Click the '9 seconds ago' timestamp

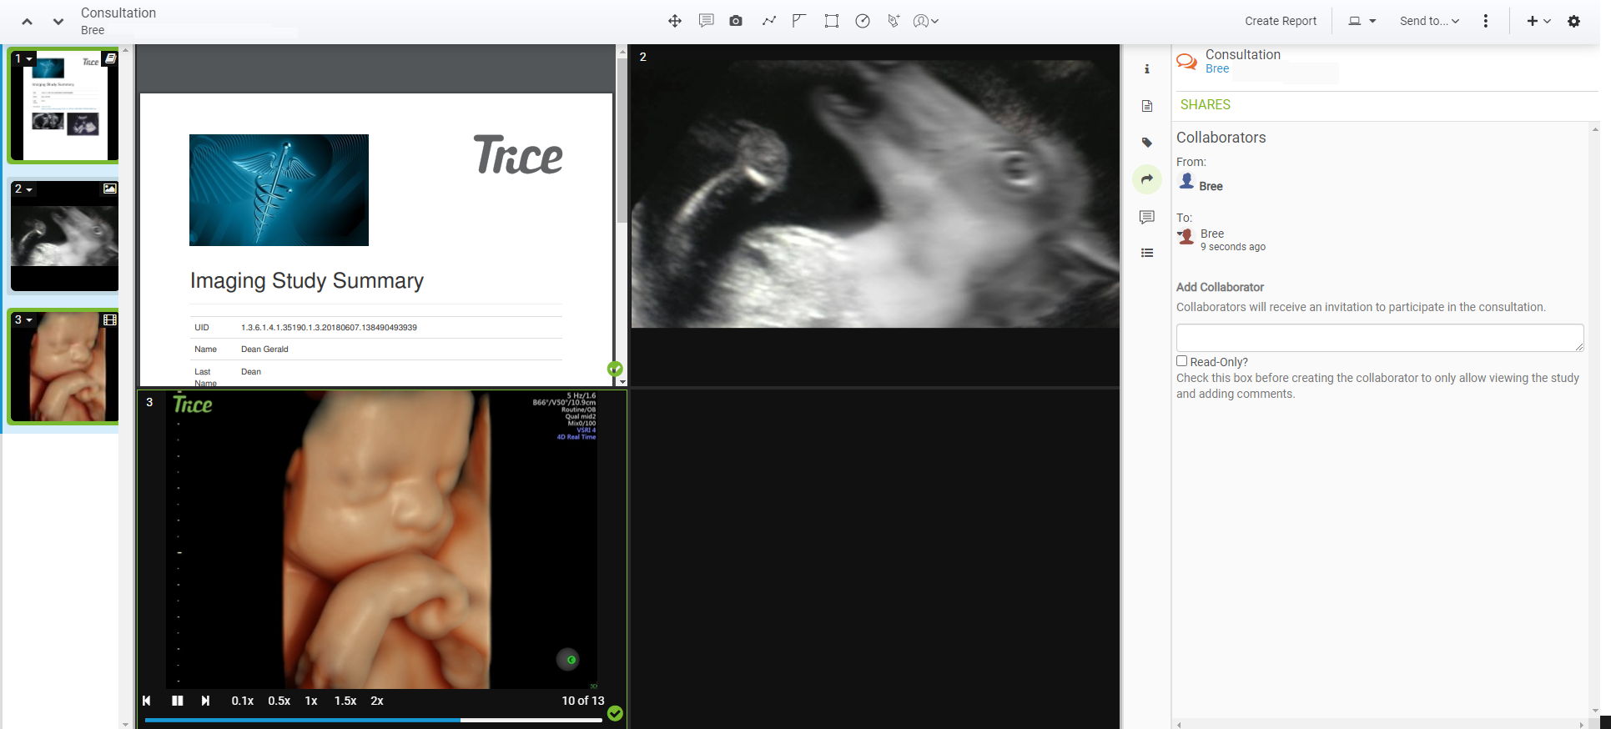coord(1233,247)
